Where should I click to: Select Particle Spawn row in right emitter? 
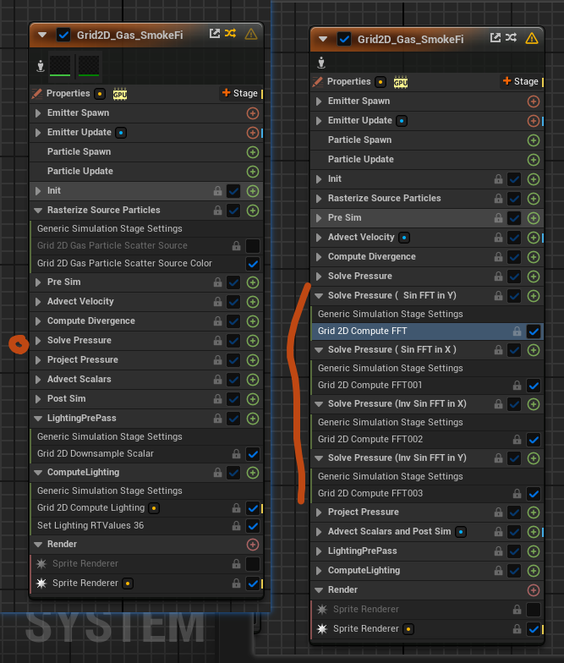427,140
